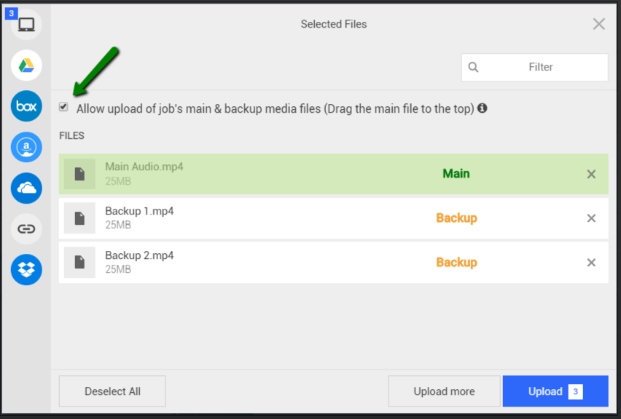The width and height of the screenshot is (621, 419).
Task: Select the OneDrive storage icon
Action: pos(26,188)
